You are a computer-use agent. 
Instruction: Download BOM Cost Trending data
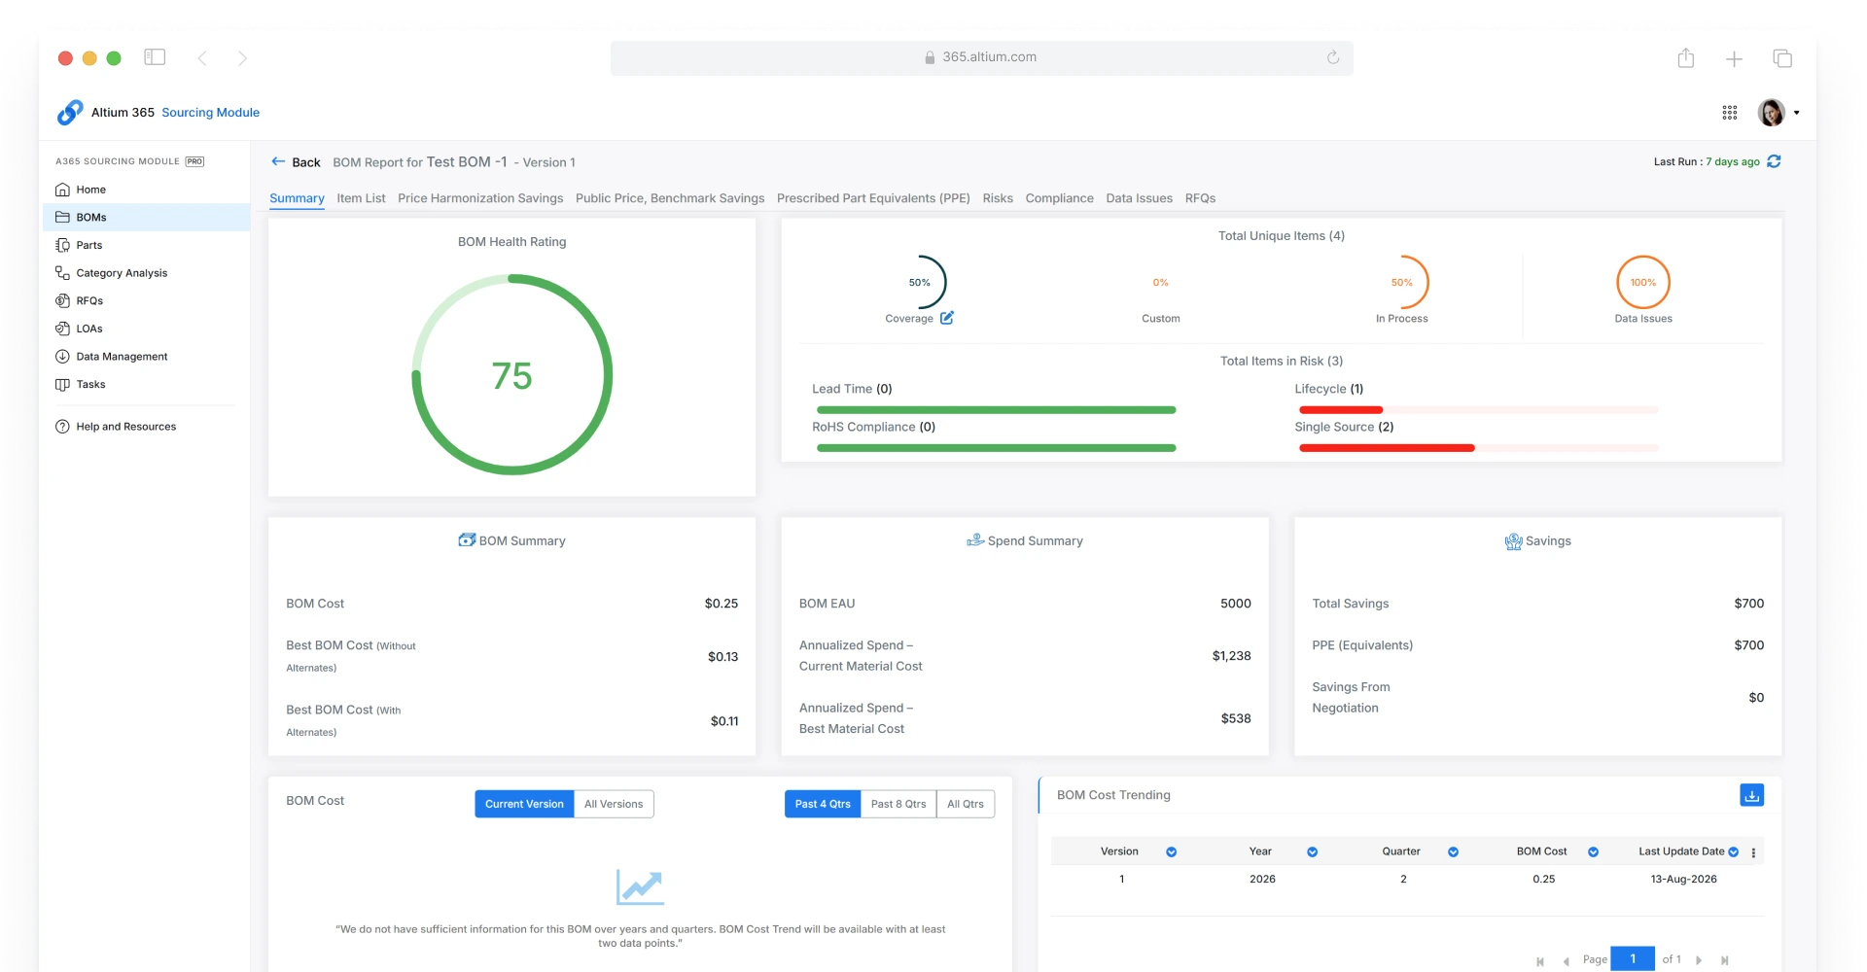tap(1751, 795)
